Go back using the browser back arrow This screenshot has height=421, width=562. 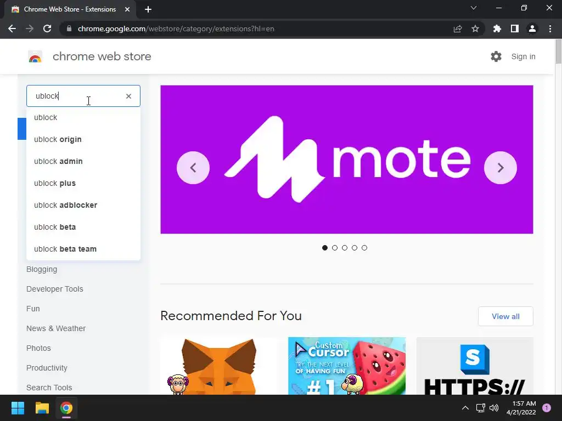[x=12, y=29]
